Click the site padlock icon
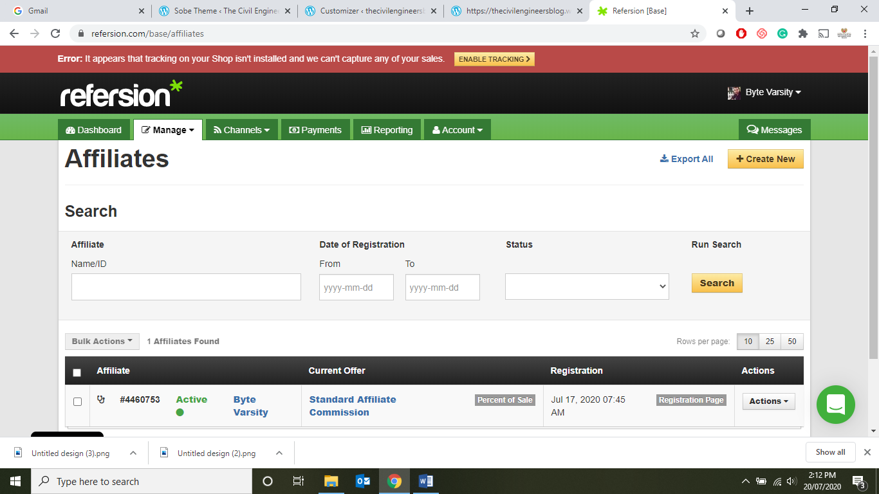This screenshot has height=494, width=879. tap(81, 33)
